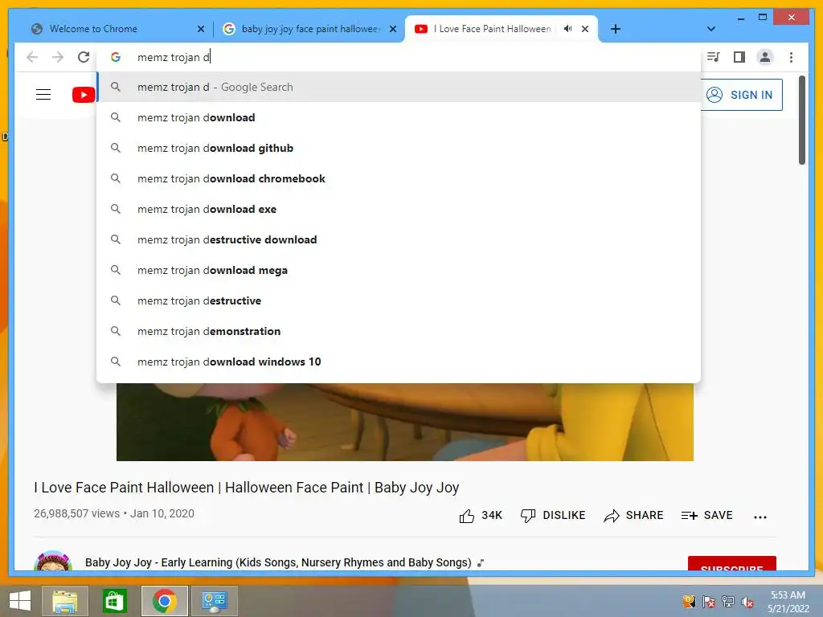Select 'memz trojan demonstration' suggestion
Image resolution: width=823 pixels, height=617 pixels.
[399, 331]
